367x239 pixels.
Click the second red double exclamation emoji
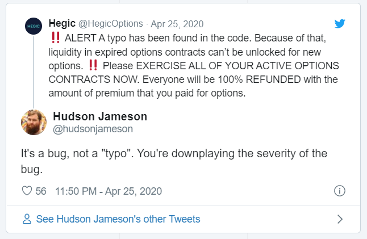click(93, 65)
